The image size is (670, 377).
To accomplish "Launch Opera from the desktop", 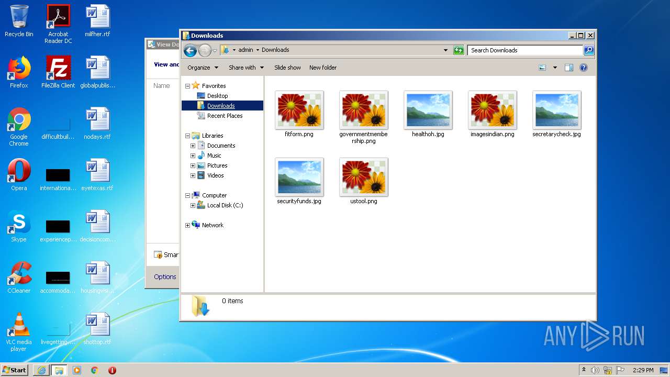I will [19, 175].
